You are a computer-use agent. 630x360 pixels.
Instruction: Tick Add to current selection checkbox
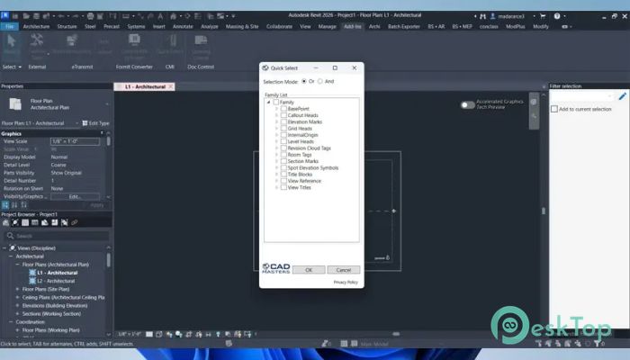pos(554,109)
